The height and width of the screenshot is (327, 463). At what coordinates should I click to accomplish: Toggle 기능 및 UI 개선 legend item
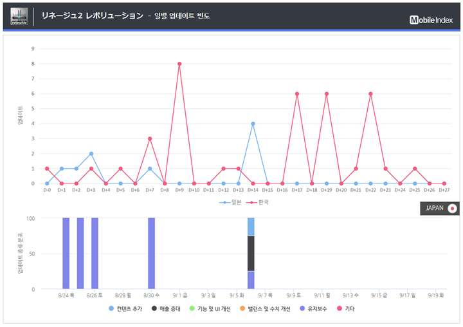(210, 308)
